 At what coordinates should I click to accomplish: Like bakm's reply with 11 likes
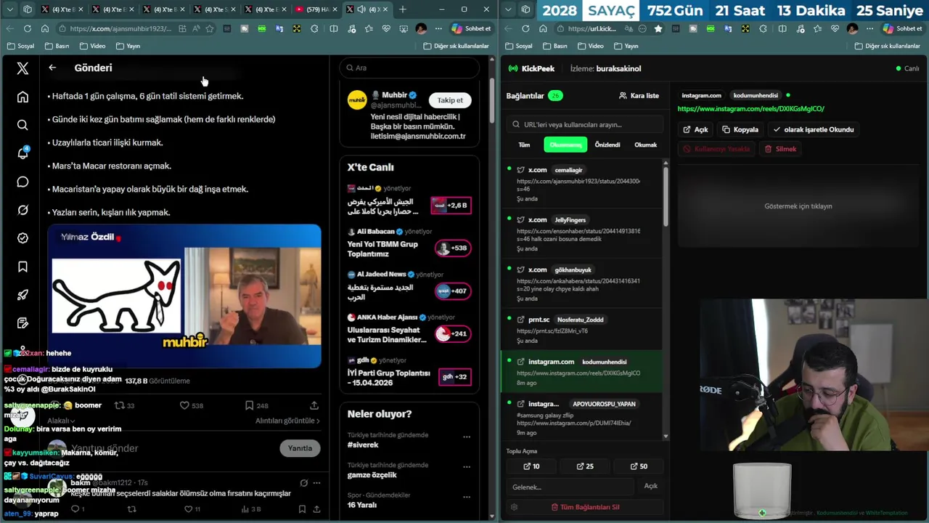coord(189,509)
